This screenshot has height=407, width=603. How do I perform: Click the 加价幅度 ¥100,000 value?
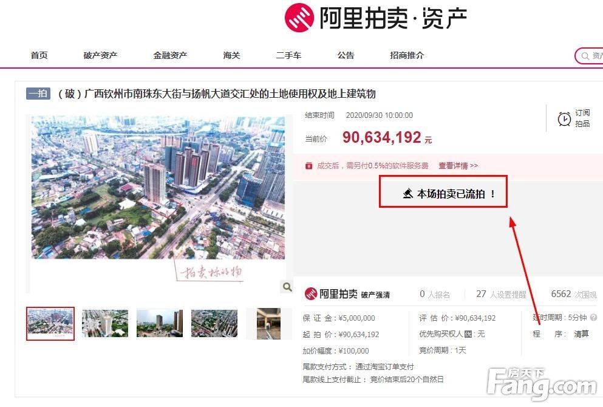pos(353,351)
